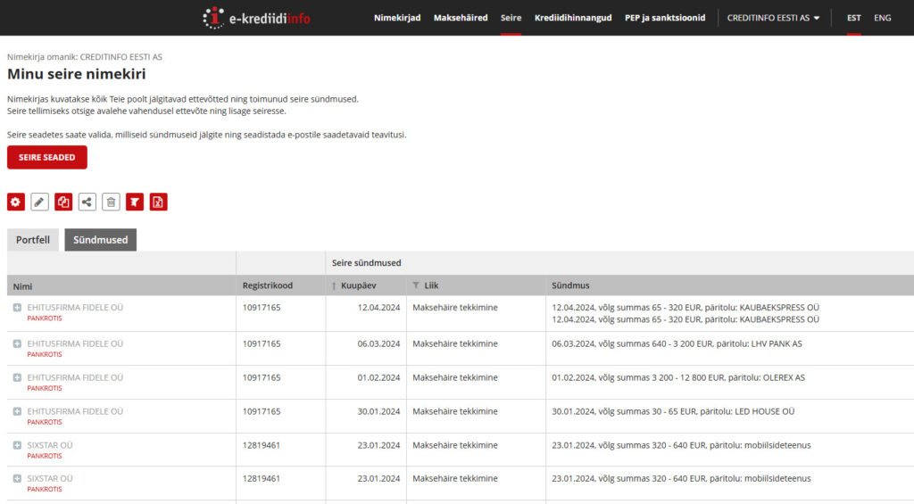Click the Nimi column header
This screenshot has width=914, height=504.
click(x=22, y=286)
